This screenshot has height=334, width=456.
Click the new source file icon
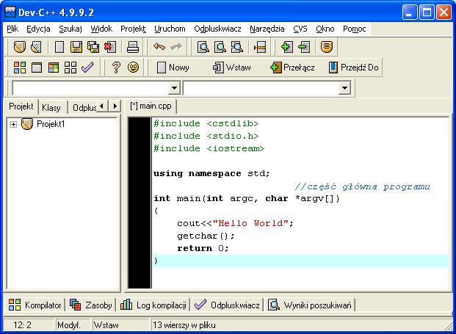[x=59, y=47]
